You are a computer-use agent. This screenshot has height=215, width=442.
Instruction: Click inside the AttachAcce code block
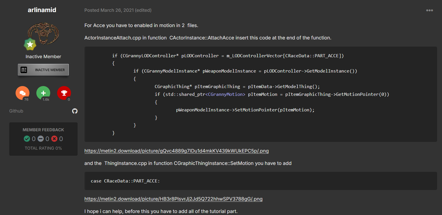coord(261,94)
